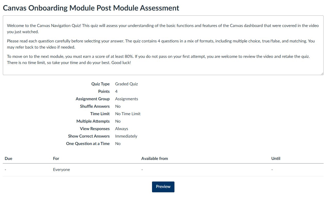Click the description box resize handle
336x199 pixels.
point(322,73)
